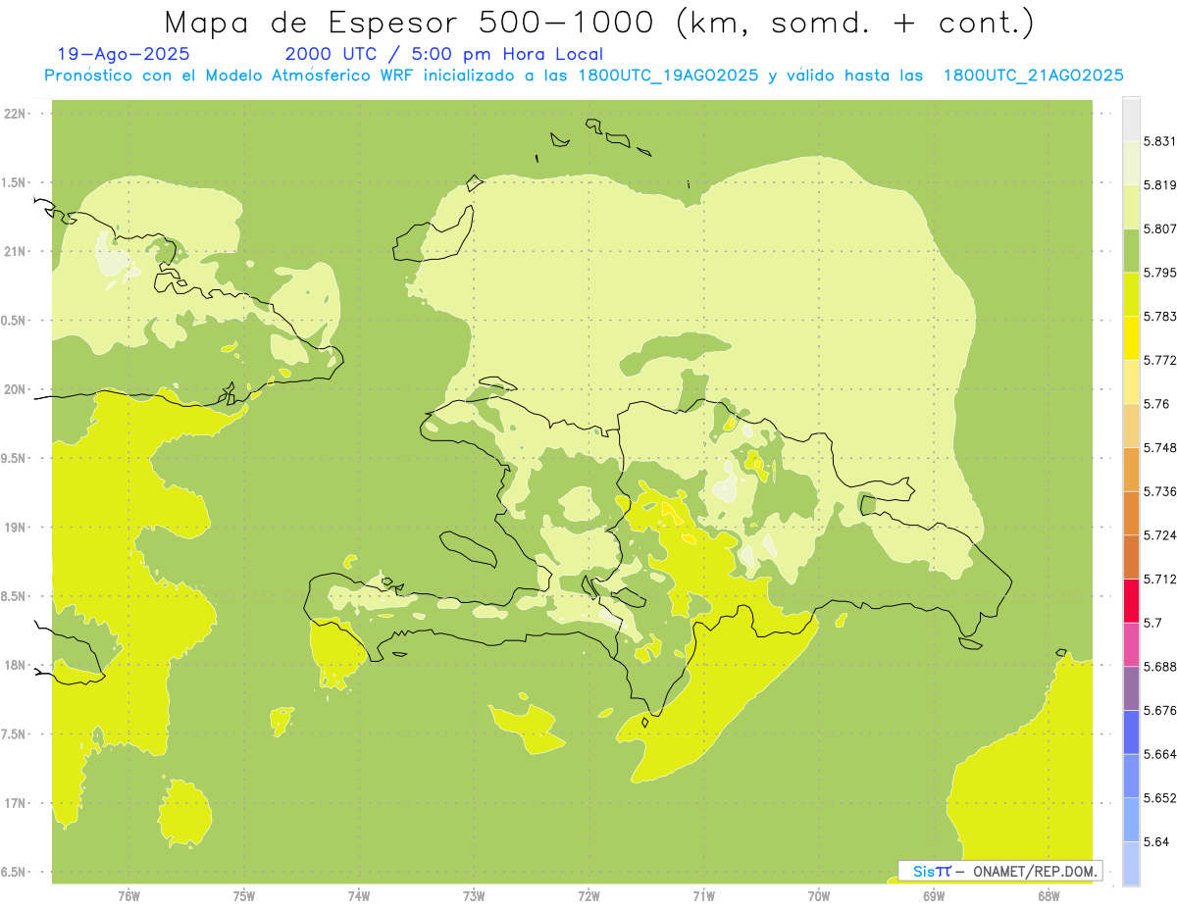Image resolution: width=1177 pixels, height=909 pixels.
Task: Click the '2000 UTC / 5:00 pm Hora Local' text
Action: [444, 55]
